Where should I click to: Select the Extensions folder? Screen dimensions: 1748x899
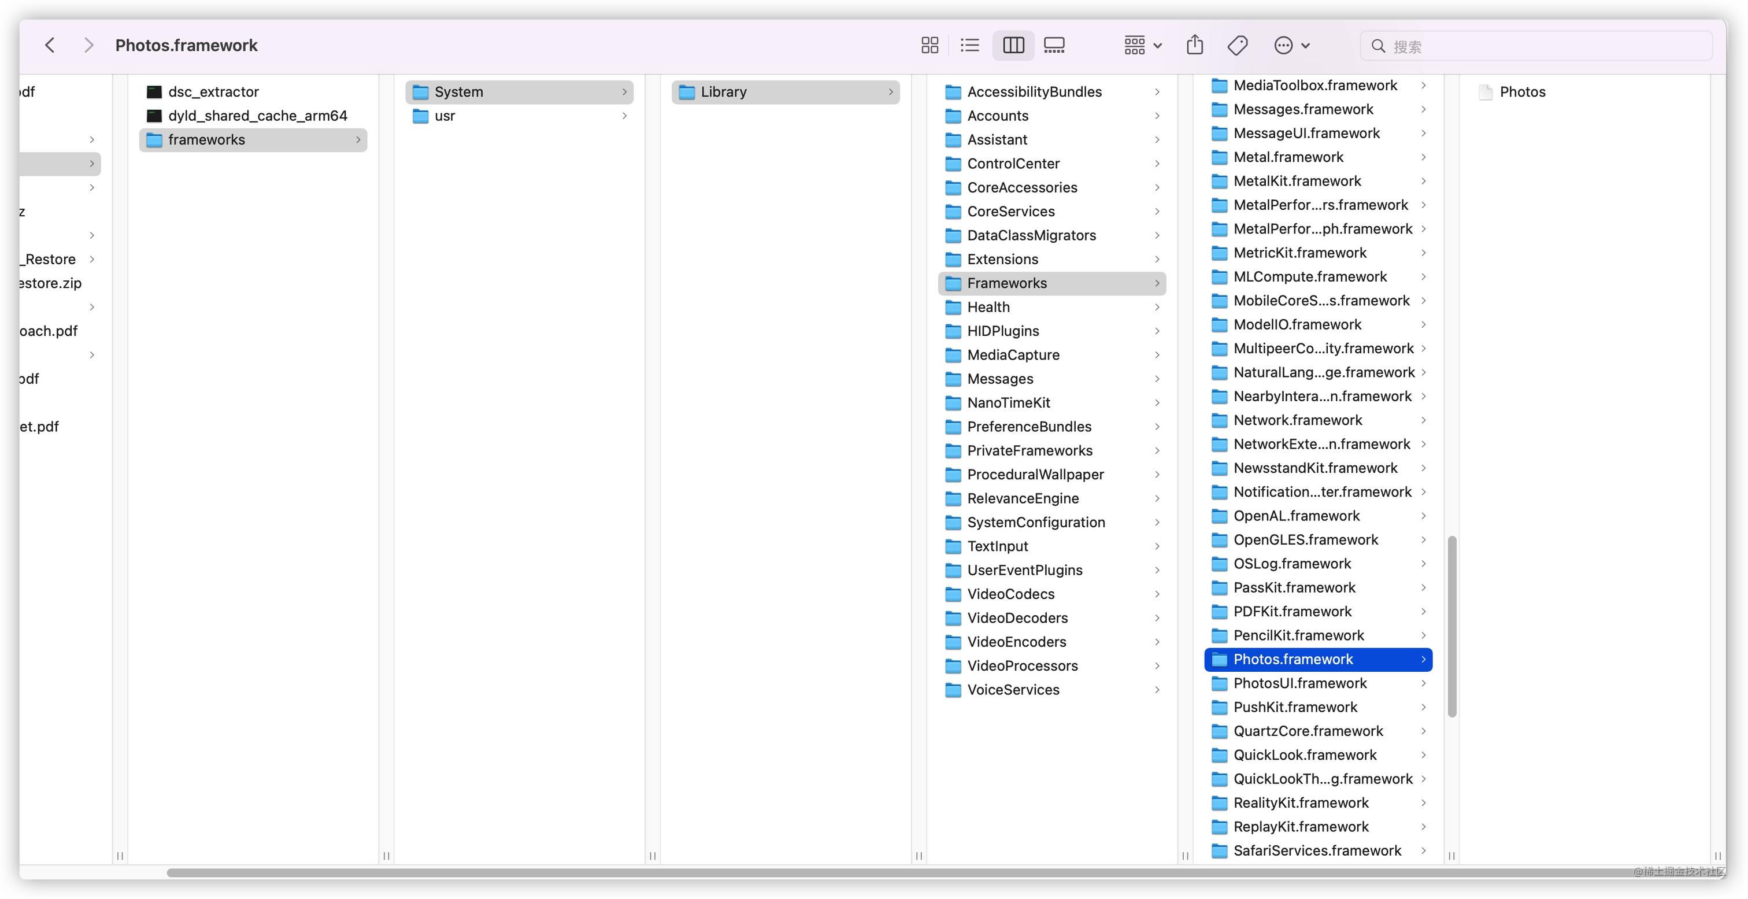pos(1052,259)
